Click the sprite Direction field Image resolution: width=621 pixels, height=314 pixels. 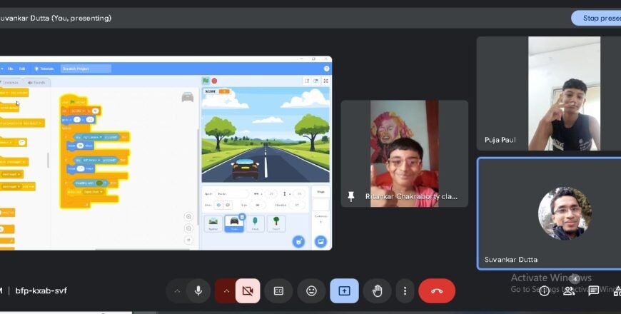[x=297, y=205]
